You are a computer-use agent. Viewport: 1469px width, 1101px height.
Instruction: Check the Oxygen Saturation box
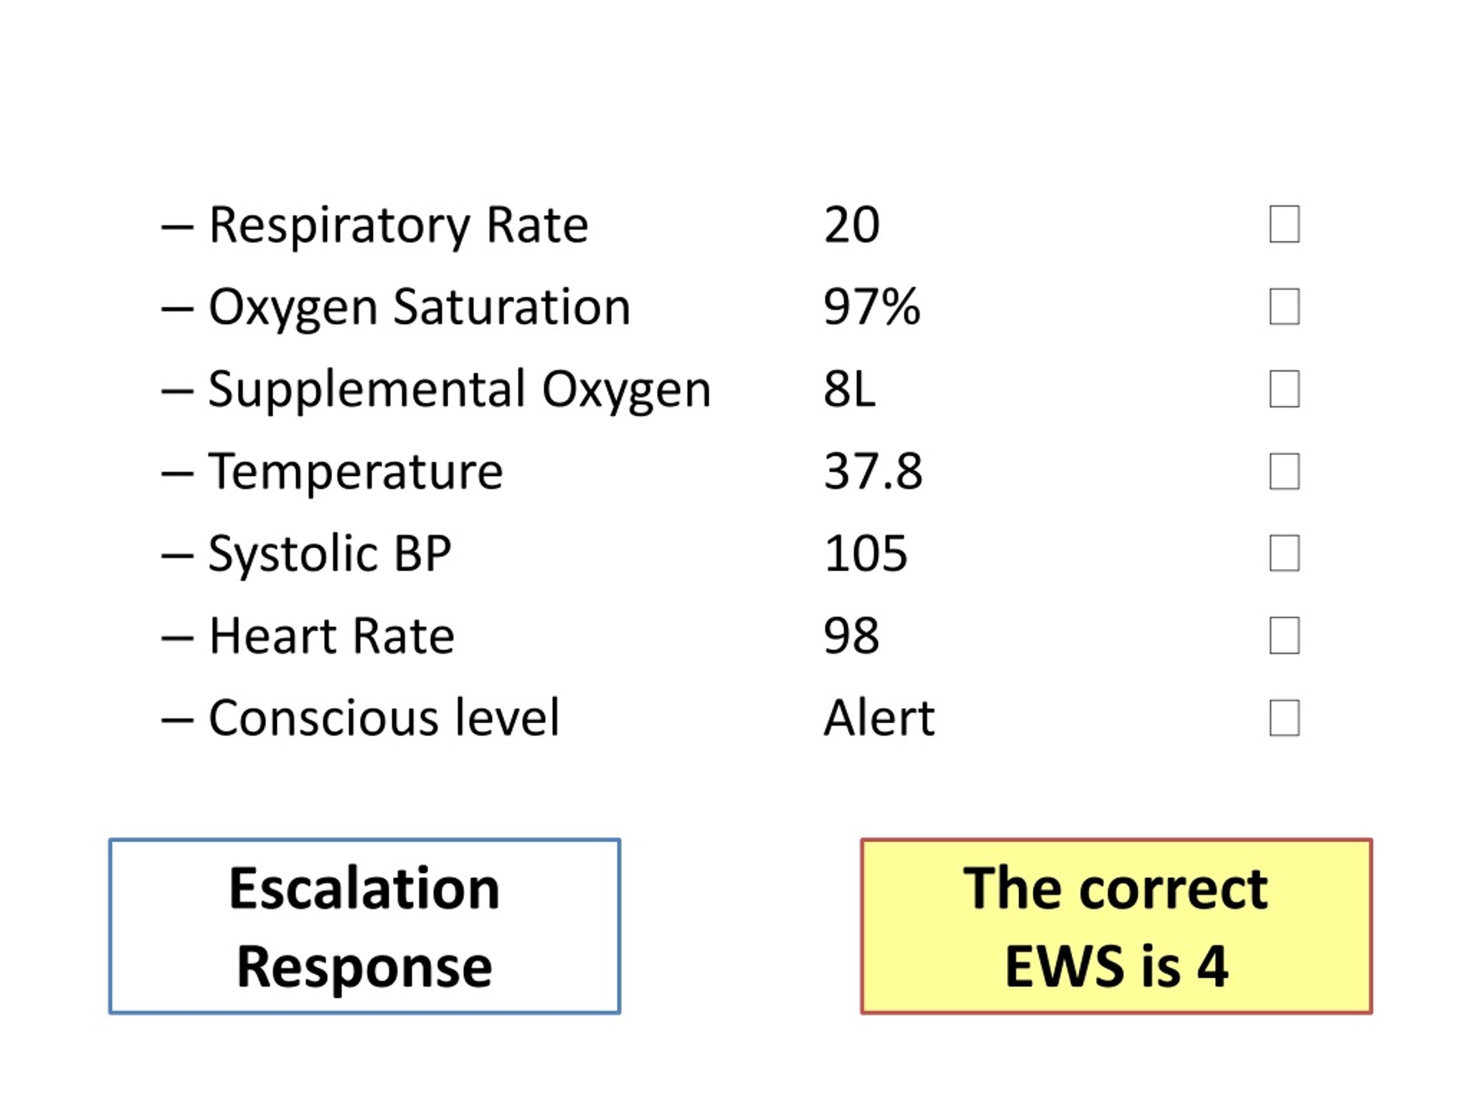1284,307
